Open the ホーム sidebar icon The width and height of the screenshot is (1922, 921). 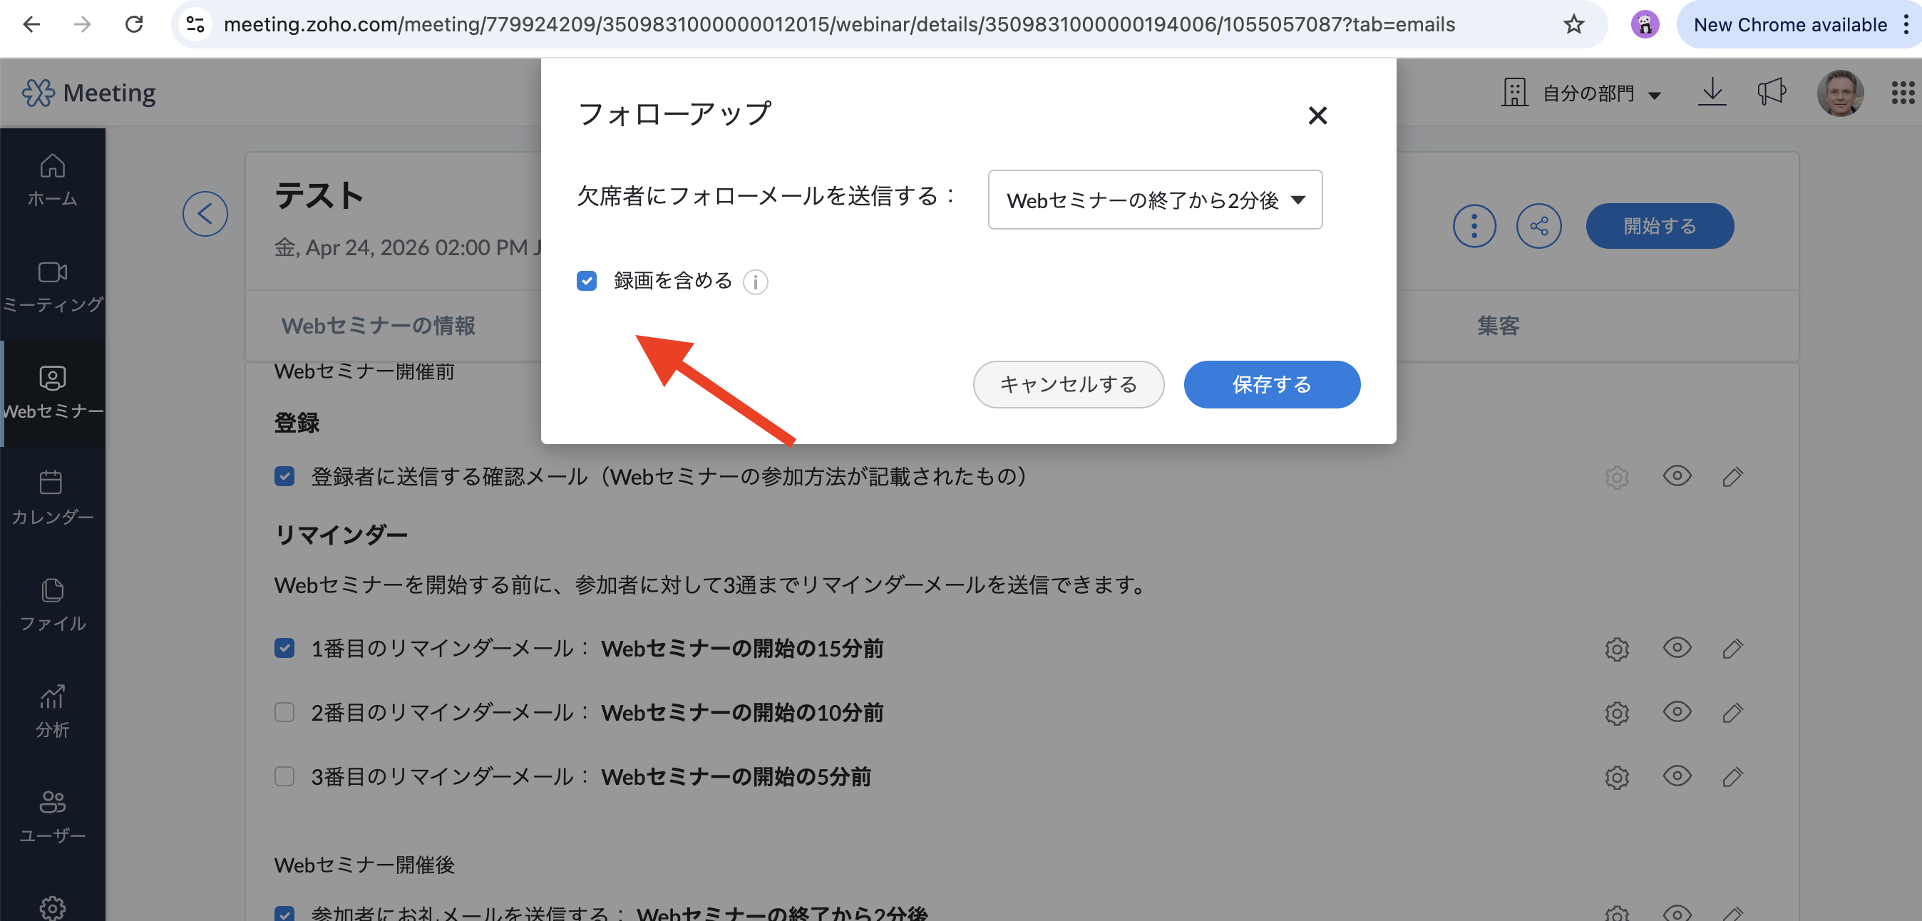tap(52, 179)
